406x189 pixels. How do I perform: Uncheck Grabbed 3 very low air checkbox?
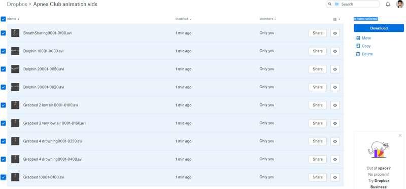[x=3, y=123]
